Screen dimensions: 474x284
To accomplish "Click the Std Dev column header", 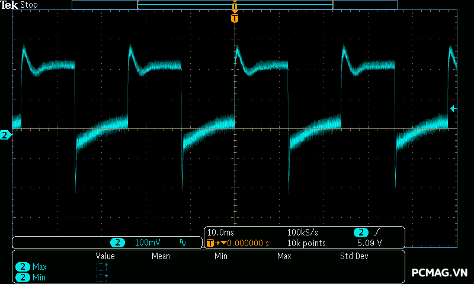I will click(x=354, y=256).
